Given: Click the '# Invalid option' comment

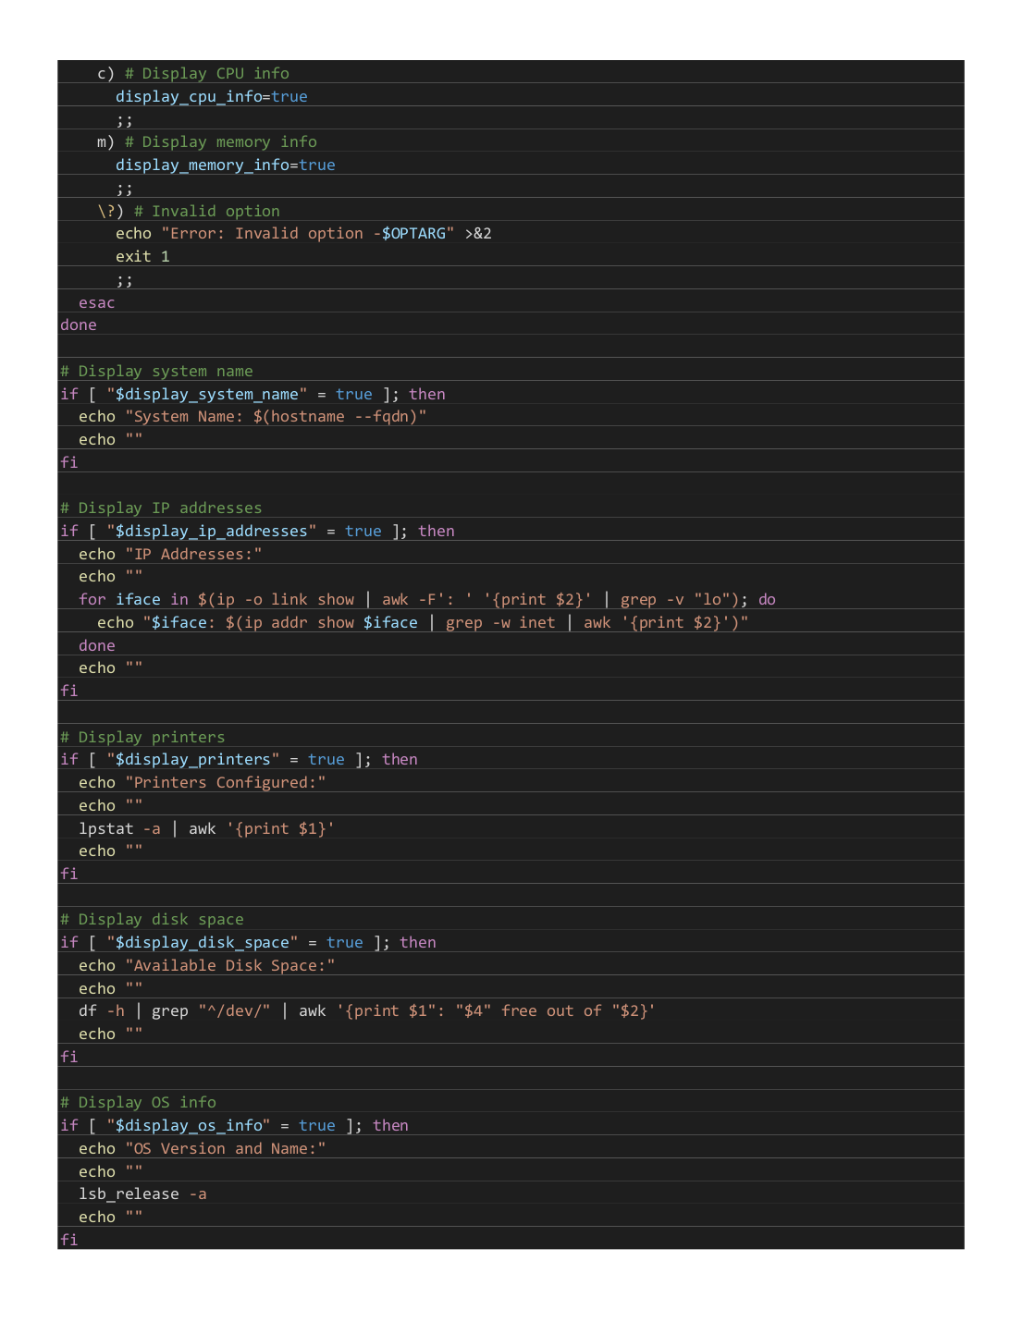Looking at the screenshot, I should (206, 211).
